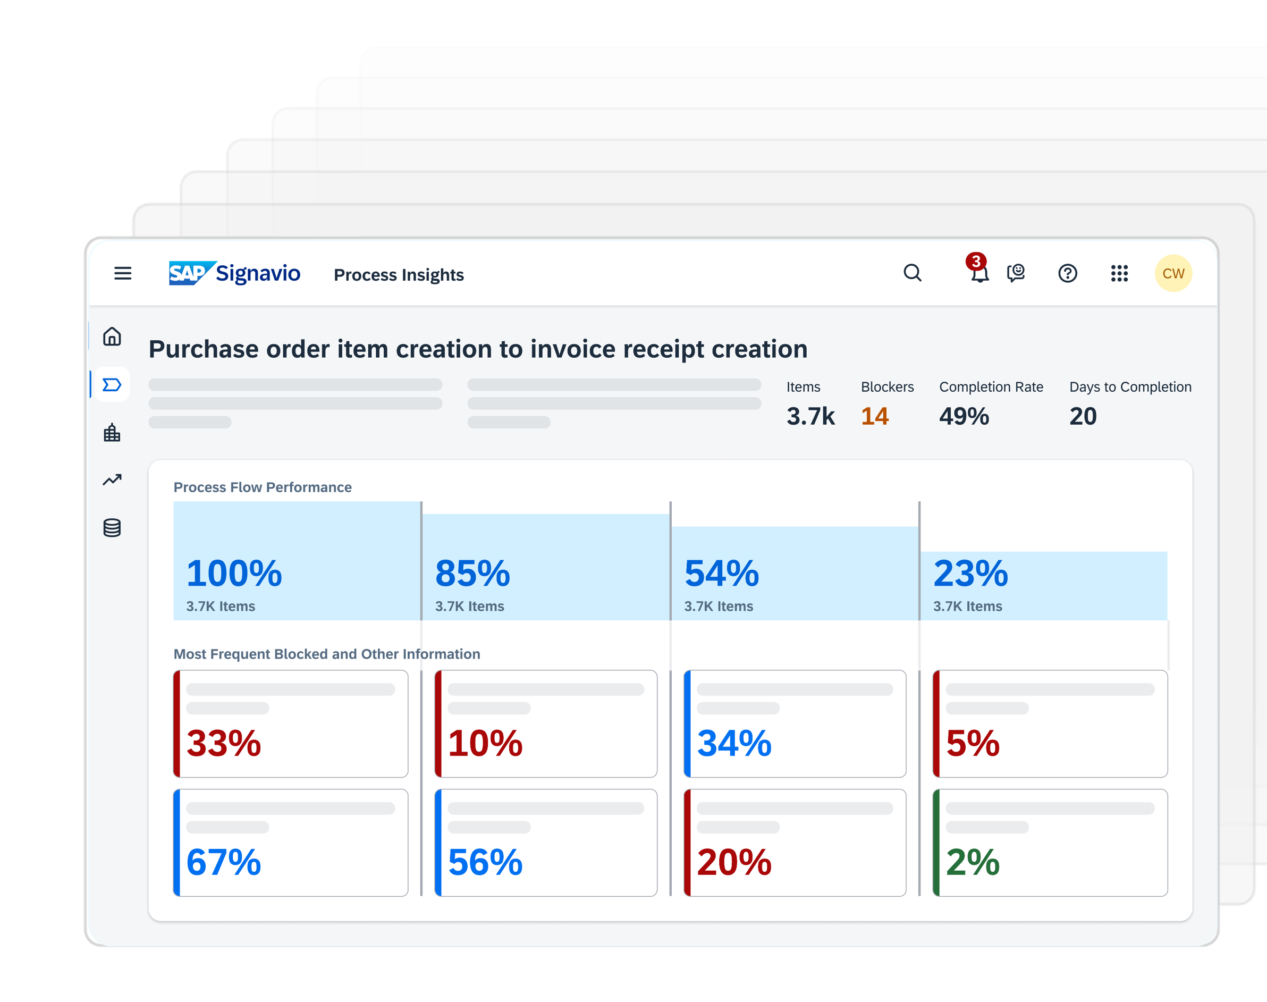Select the process flow sidebar icon
The image size is (1267, 1002).
[x=112, y=385]
